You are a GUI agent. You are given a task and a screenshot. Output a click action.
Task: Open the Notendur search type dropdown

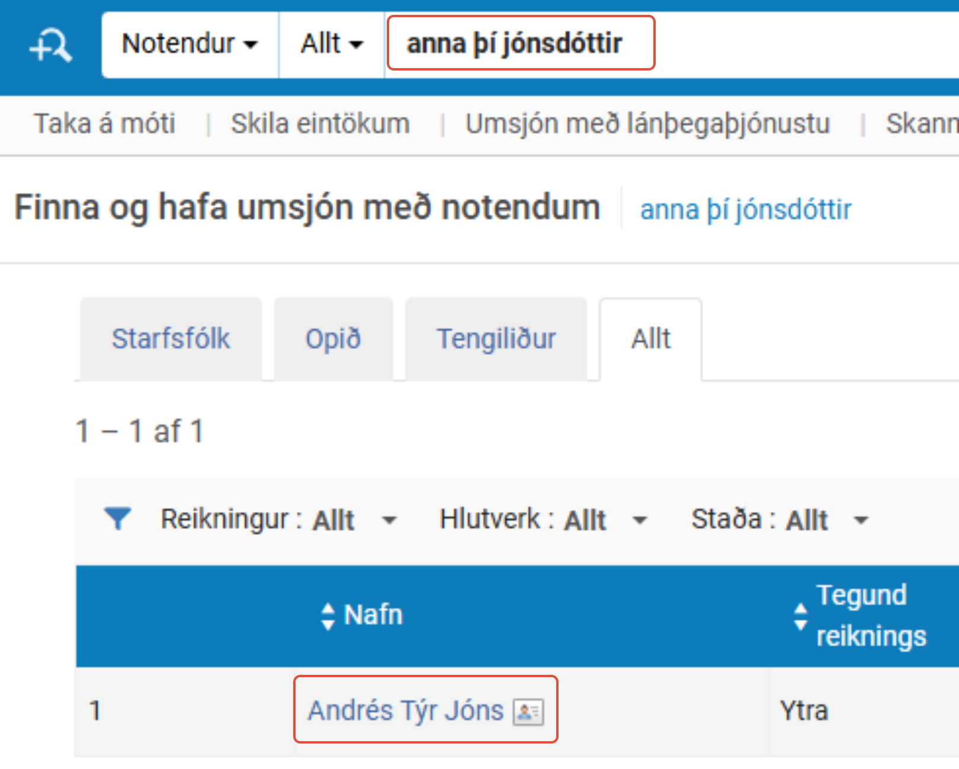(x=190, y=44)
